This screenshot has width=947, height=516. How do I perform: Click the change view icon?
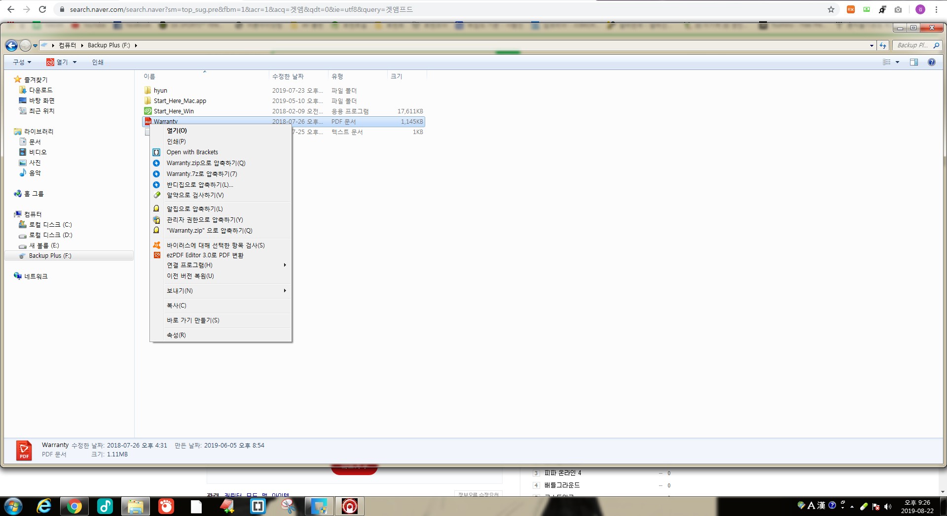coord(887,62)
